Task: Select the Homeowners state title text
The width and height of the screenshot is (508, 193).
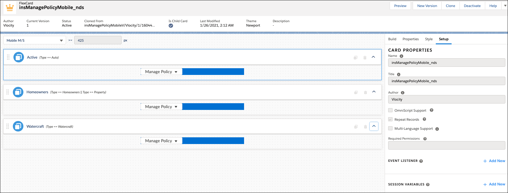Action: 37,92
